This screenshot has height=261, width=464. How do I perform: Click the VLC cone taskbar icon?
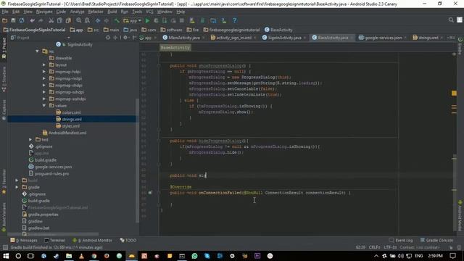(81, 256)
